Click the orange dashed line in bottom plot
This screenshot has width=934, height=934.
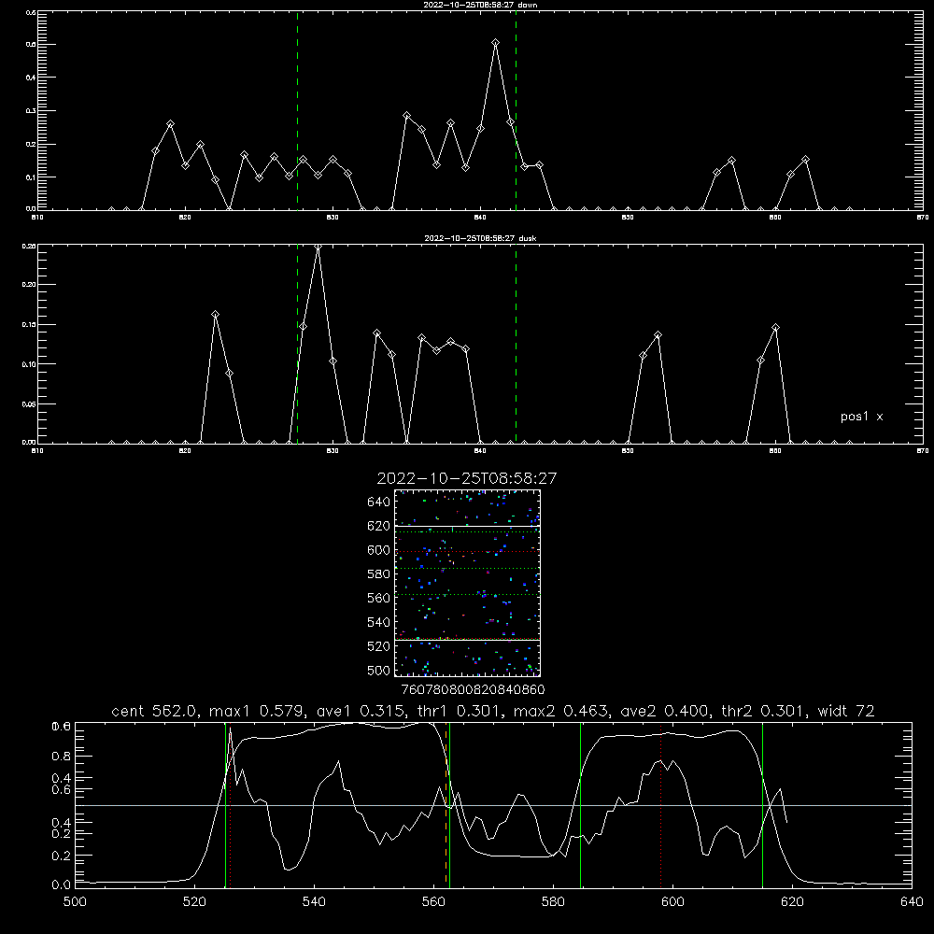[x=446, y=804]
